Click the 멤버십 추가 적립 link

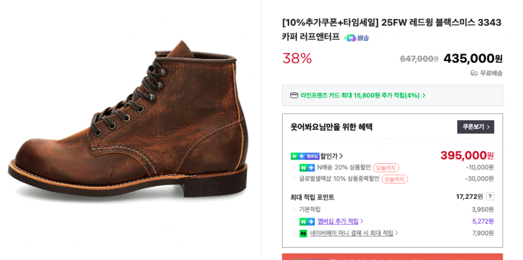pyautogui.click(x=338, y=221)
